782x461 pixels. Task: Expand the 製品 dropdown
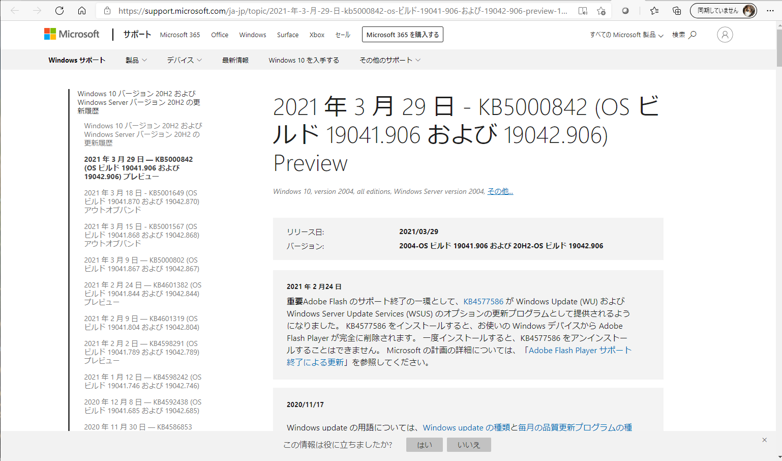click(136, 60)
